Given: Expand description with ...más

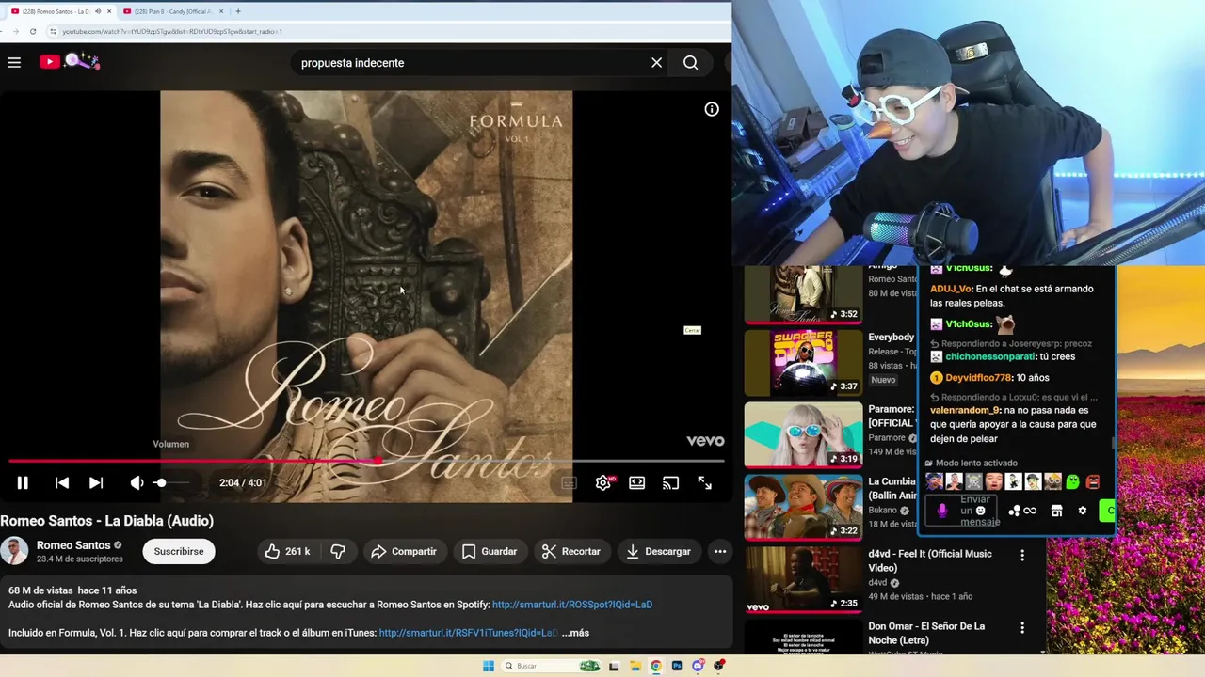Looking at the screenshot, I should 575,633.
